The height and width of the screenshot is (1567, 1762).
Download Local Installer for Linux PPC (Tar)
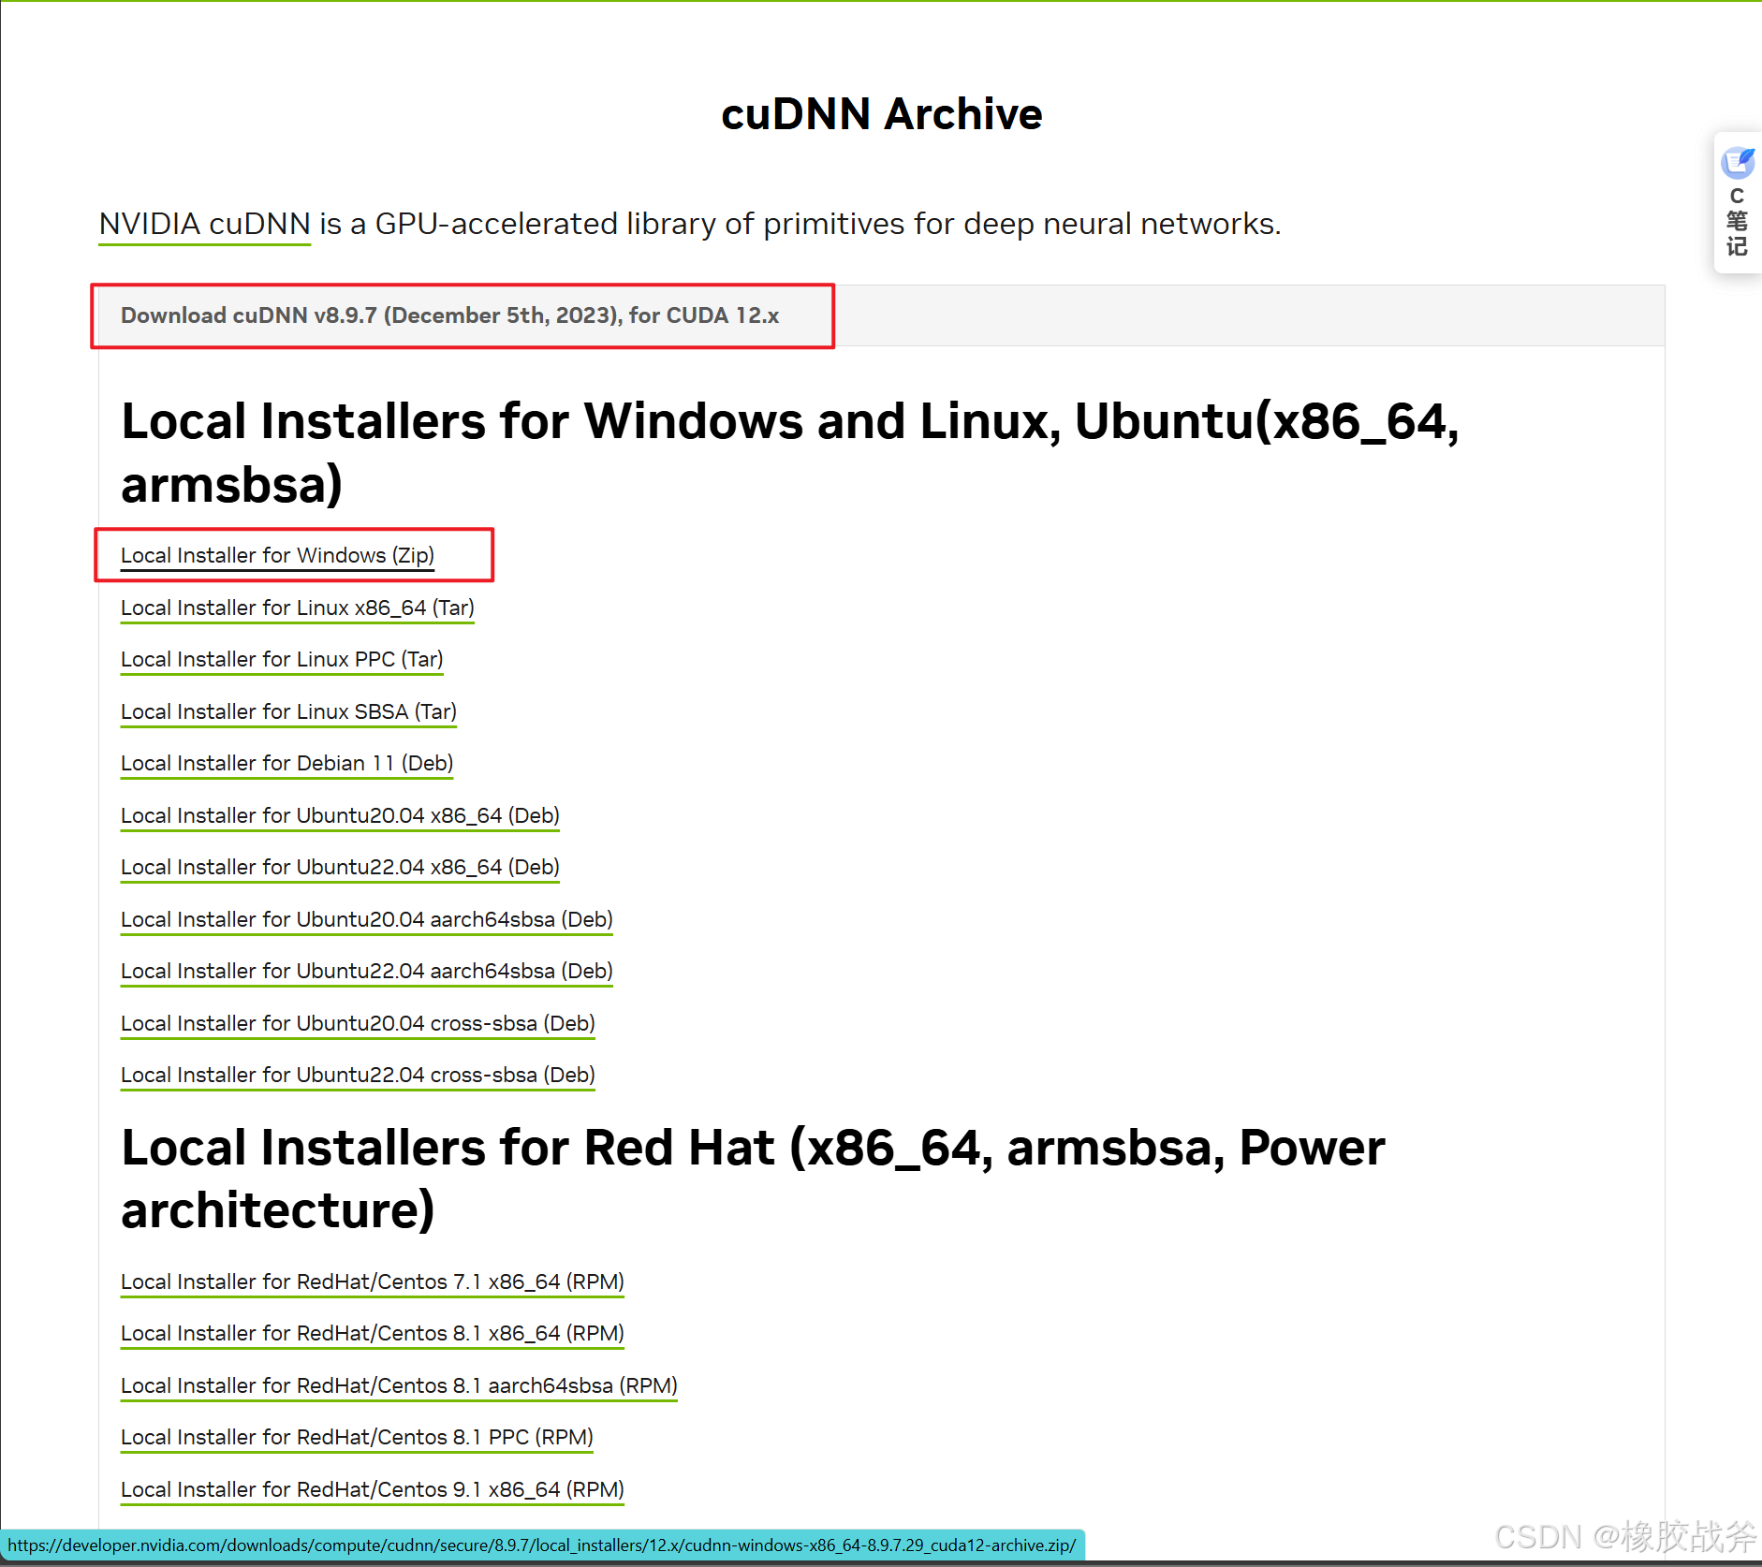282,659
